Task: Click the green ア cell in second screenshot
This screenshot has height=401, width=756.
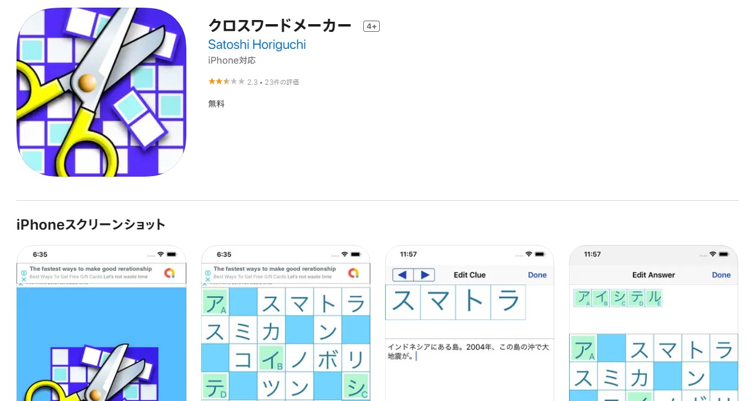Action: pos(215,301)
